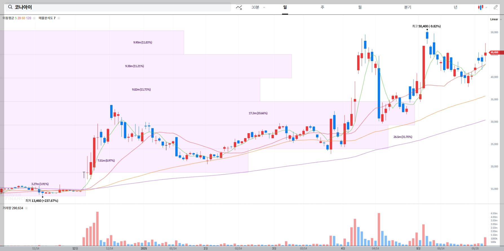The width and height of the screenshot is (504, 251).
Task: Click the 03/14 date axis label
Action: (304, 248)
